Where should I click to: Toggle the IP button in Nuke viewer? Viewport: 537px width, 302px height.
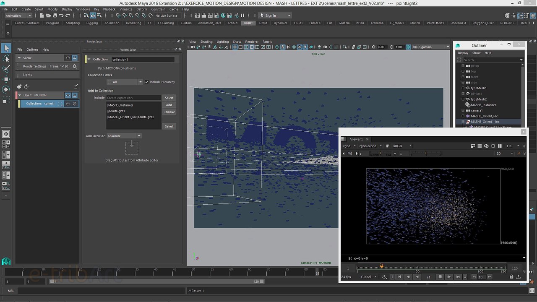click(x=387, y=146)
